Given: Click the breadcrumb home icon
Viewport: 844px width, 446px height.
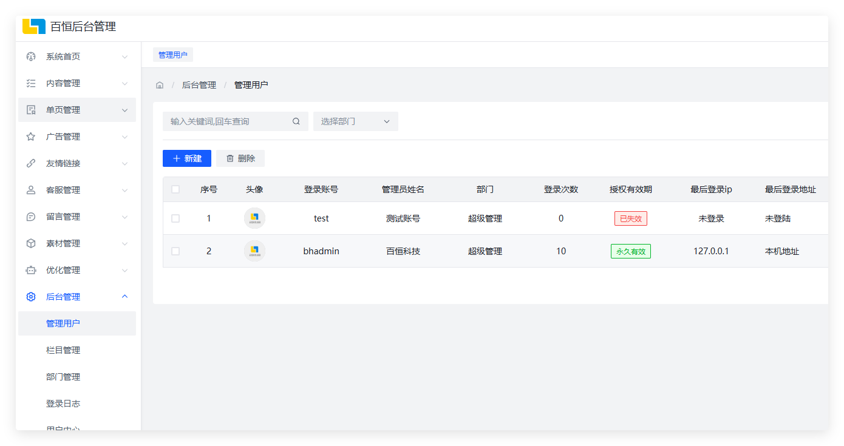Looking at the screenshot, I should [x=160, y=84].
